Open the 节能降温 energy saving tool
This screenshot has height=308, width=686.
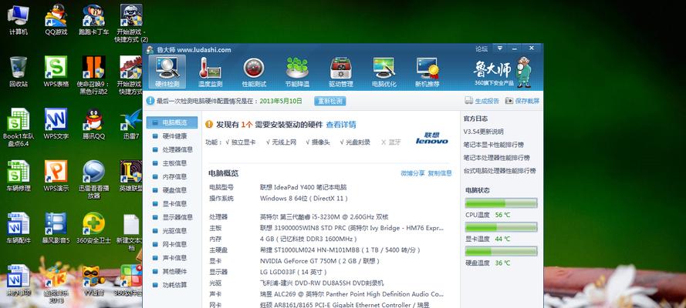[x=297, y=72]
